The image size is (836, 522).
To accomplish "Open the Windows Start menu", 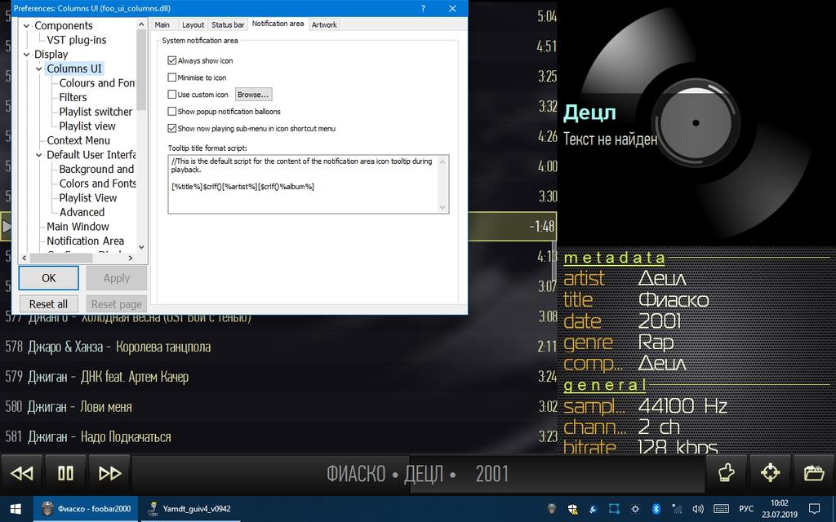I will pos(16,508).
